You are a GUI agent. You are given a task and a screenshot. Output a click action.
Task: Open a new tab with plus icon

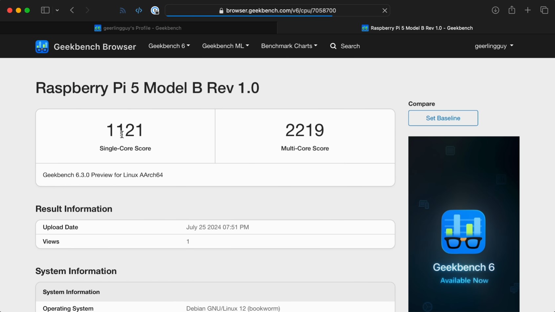[528, 10]
